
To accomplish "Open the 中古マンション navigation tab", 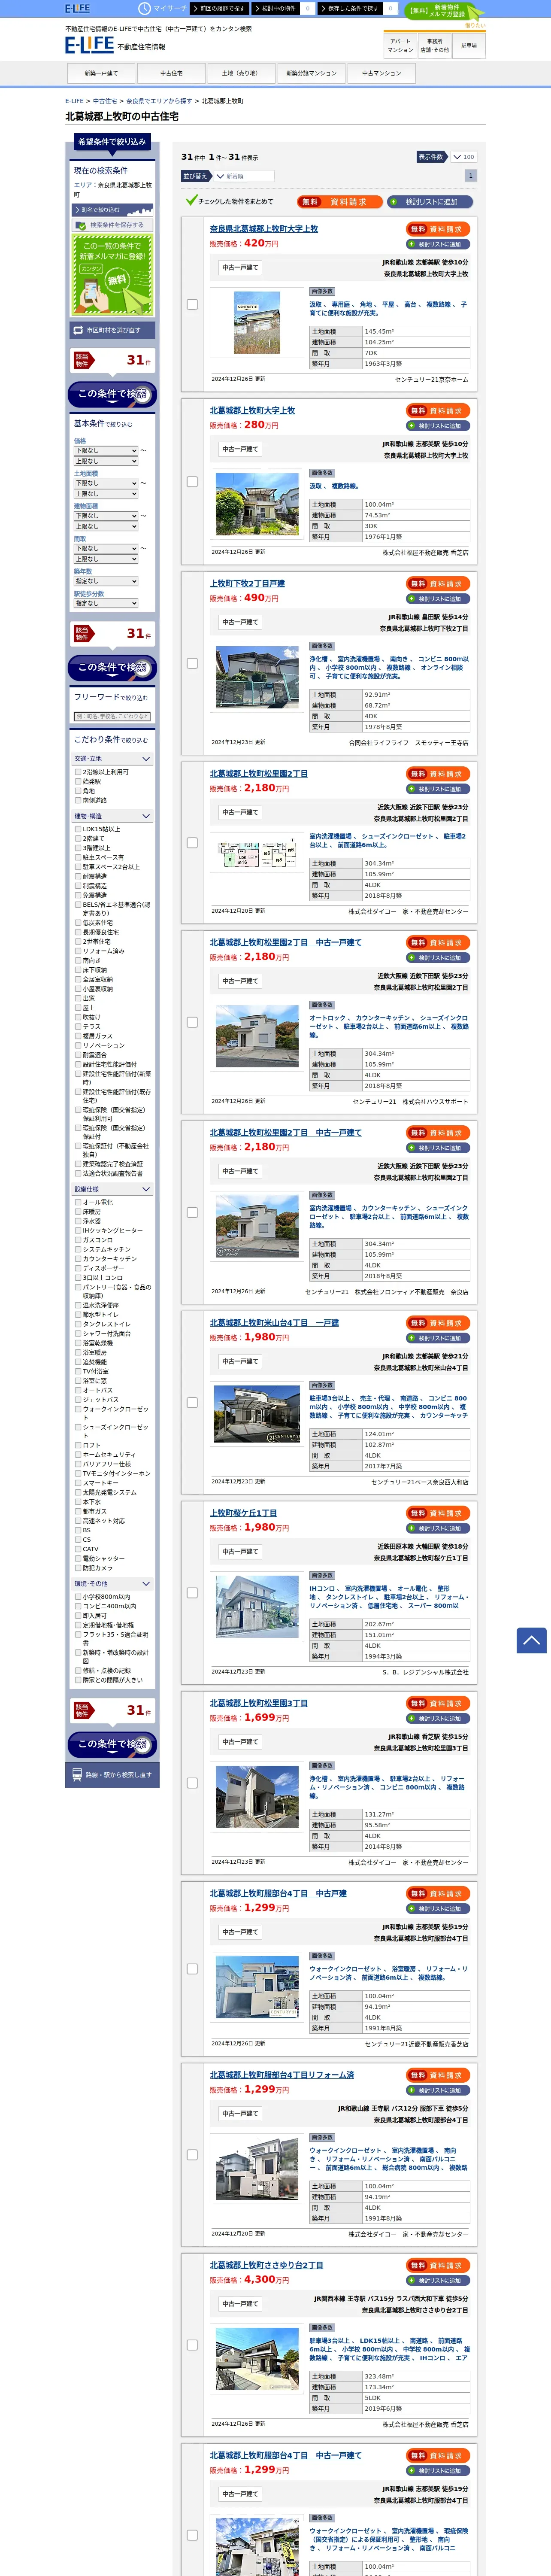I will 381,73.
